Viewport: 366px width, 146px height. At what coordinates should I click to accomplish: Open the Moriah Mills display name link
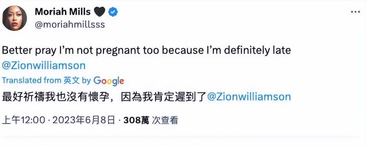[x=63, y=12]
